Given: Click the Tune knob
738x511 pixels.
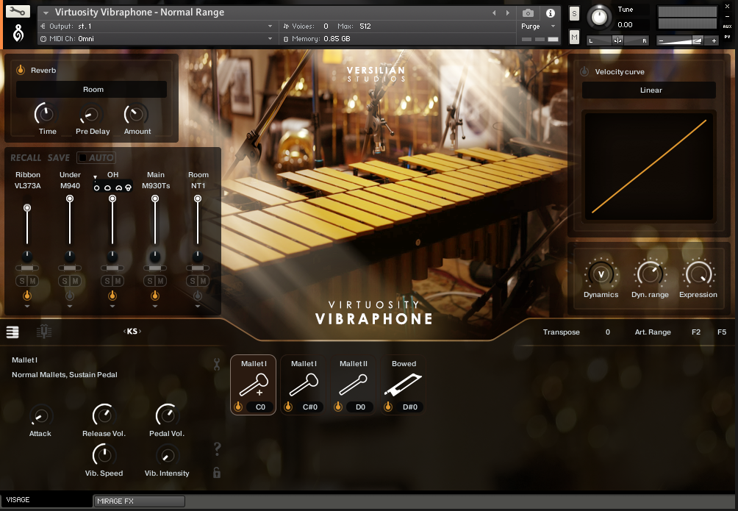Looking at the screenshot, I should click(x=599, y=18).
